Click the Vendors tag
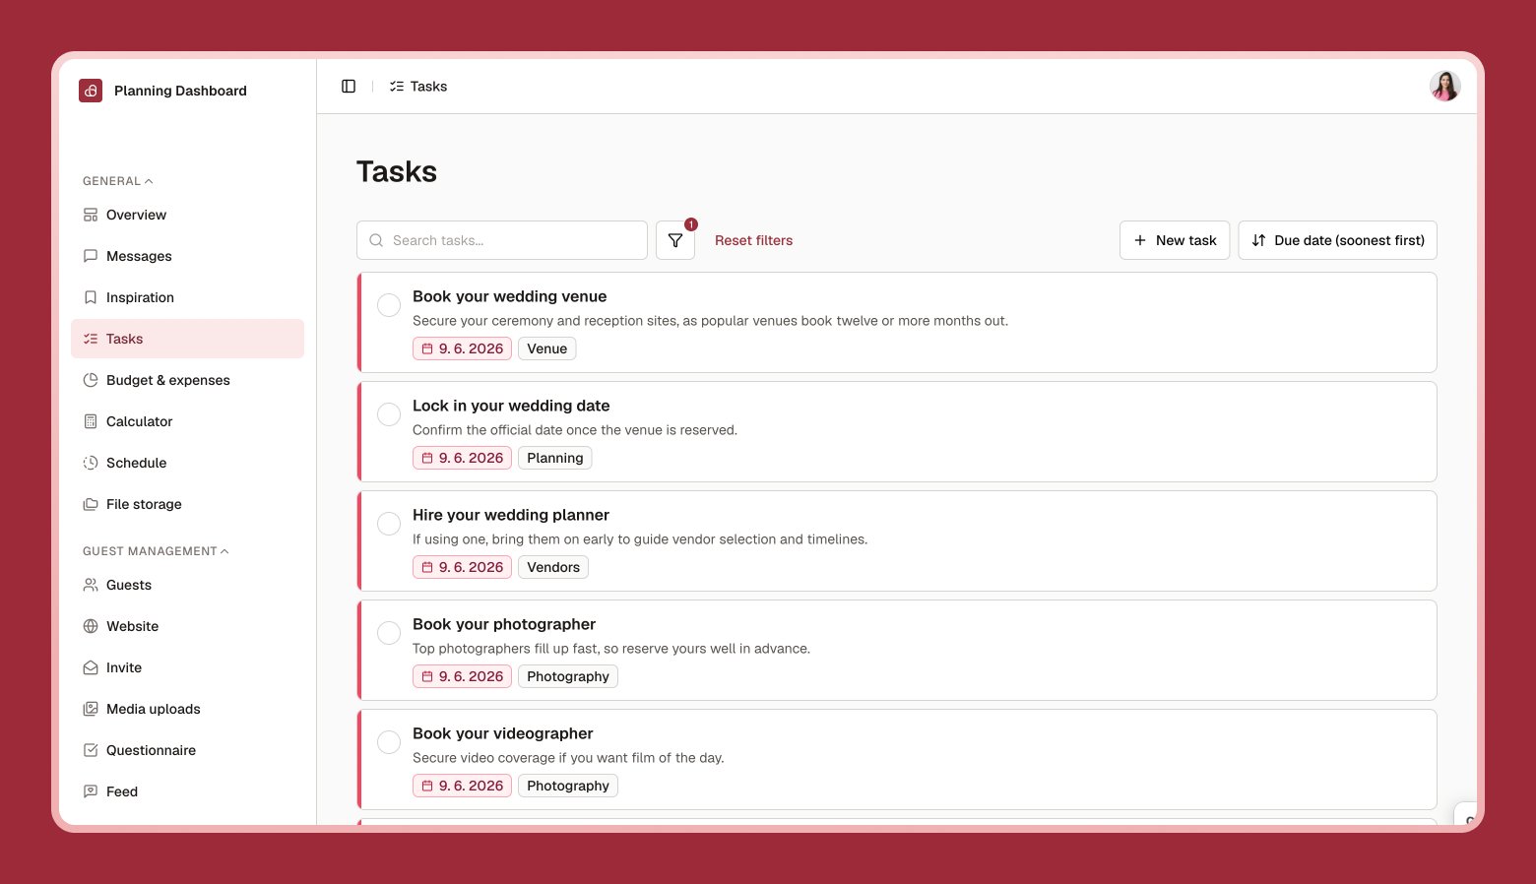1536x884 pixels. (x=553, y=567)
